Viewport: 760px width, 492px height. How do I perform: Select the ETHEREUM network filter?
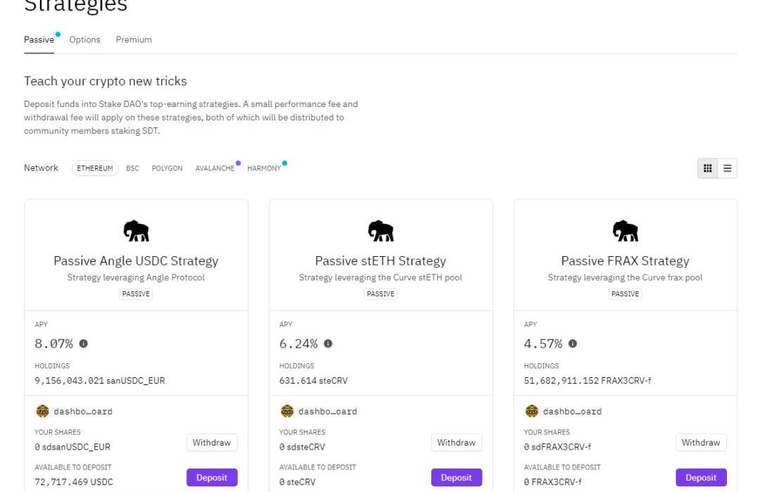95,168
